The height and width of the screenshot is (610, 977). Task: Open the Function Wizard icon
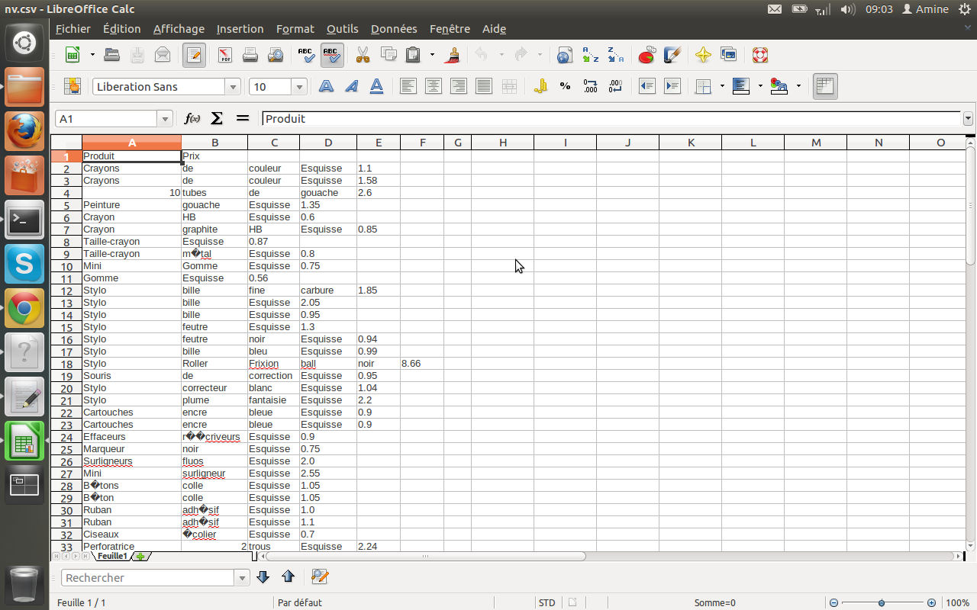pos(192,118)
